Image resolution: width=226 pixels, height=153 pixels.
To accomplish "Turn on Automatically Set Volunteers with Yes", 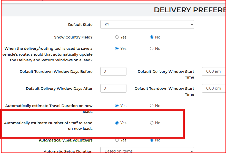I will click(x=117, y=140).
